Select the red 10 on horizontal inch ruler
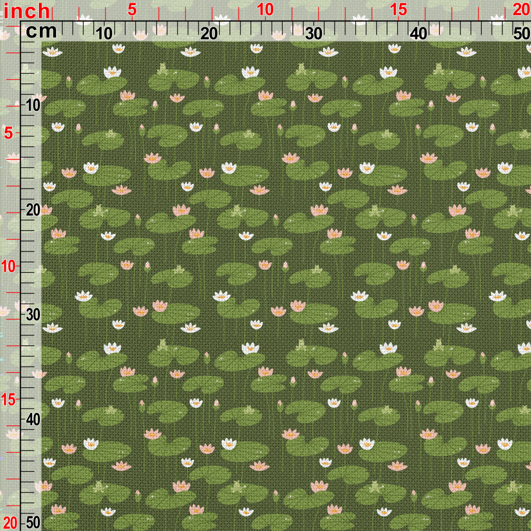This screenshot has width=531, height=531. coord(264,9)
